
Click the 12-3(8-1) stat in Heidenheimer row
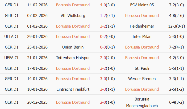point(172,26)
